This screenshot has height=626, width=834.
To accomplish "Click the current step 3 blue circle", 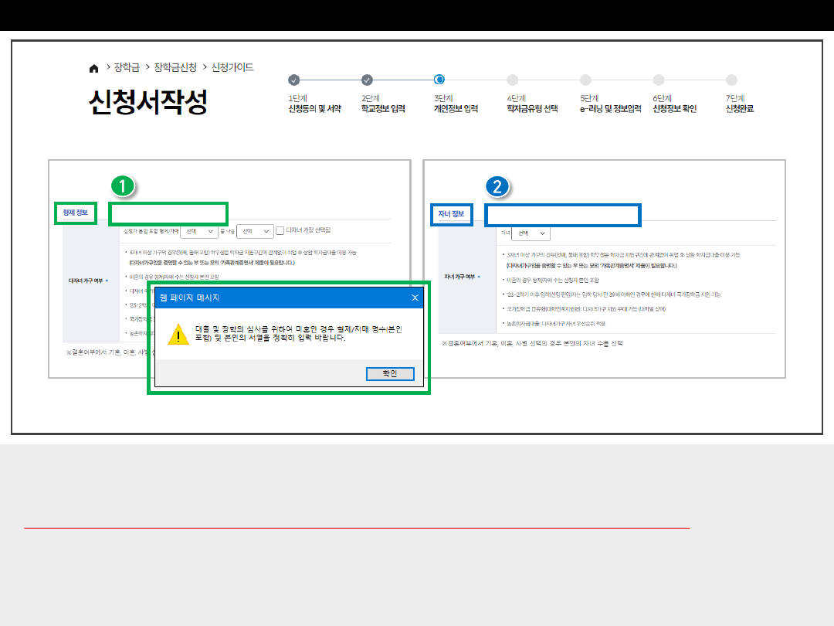I will (439, 79).
